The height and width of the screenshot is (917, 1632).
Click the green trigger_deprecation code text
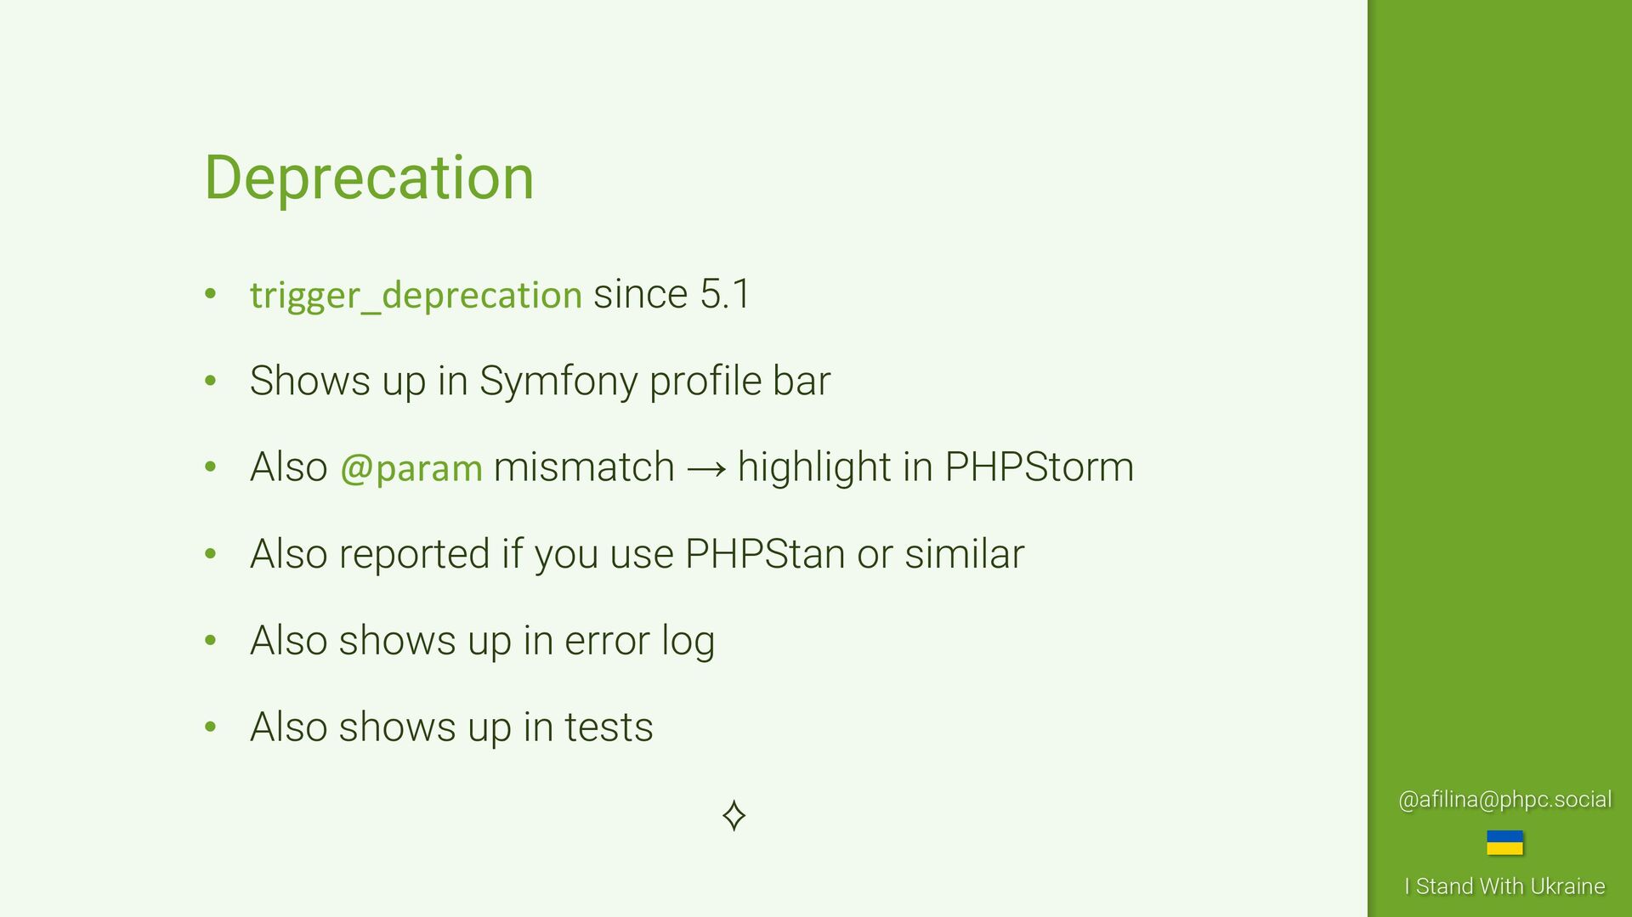pyautogui.click(x=416, y=295)
